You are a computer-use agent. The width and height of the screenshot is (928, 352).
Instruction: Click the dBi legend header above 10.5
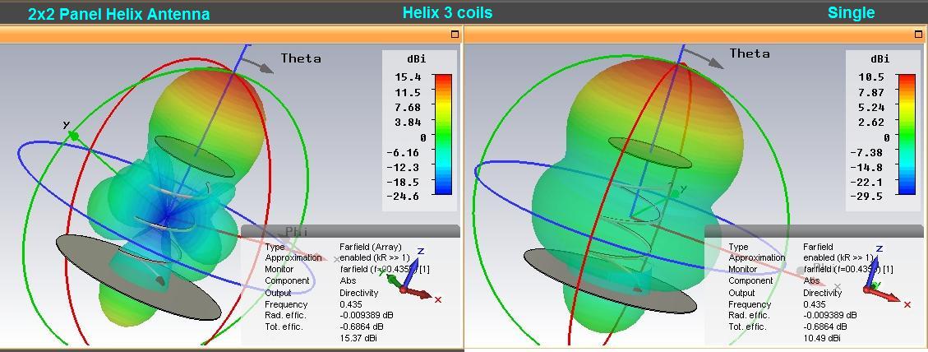coord(880,58)
